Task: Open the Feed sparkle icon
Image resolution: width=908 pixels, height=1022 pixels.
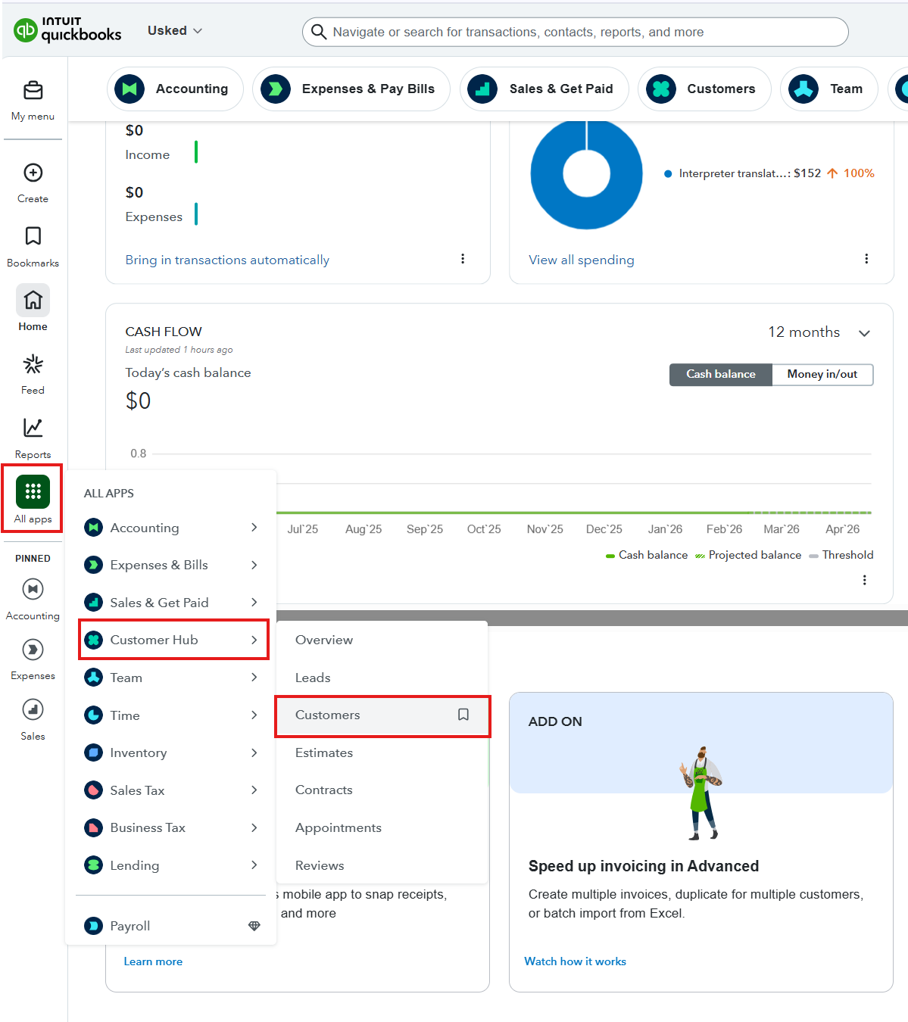Action: coord(33,364)
